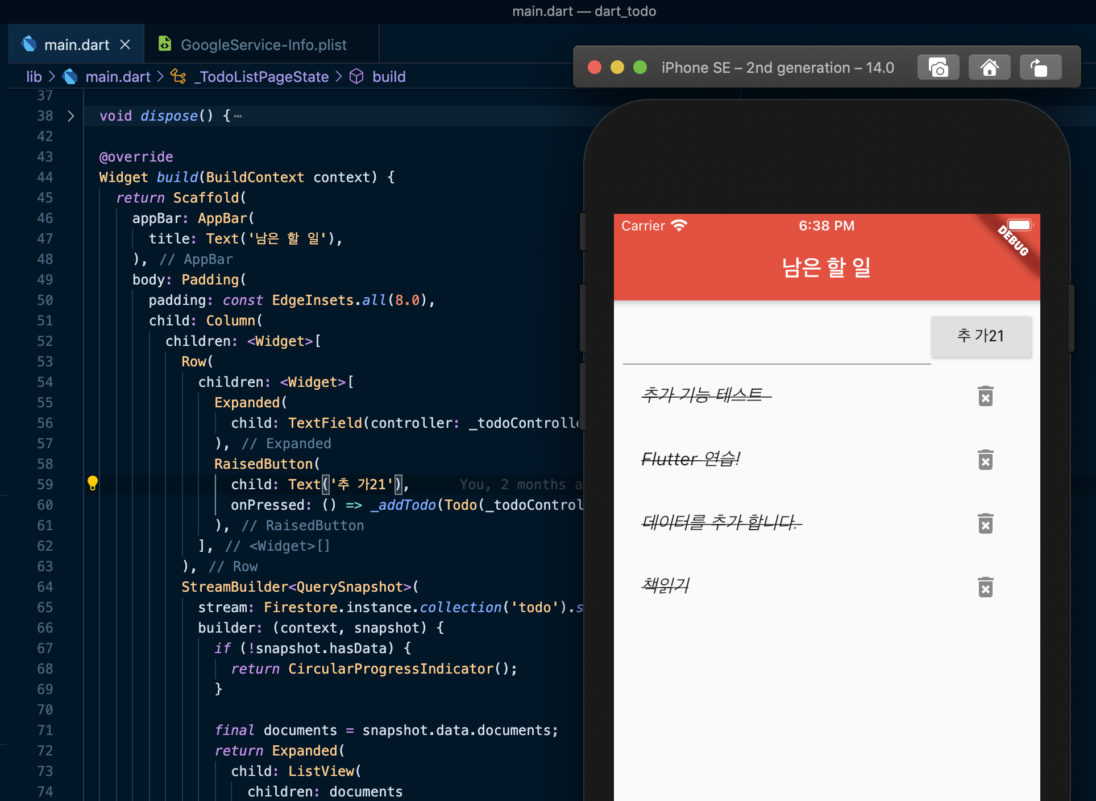Switch to GoogleService-Info.plist tab

pos(263,44)
